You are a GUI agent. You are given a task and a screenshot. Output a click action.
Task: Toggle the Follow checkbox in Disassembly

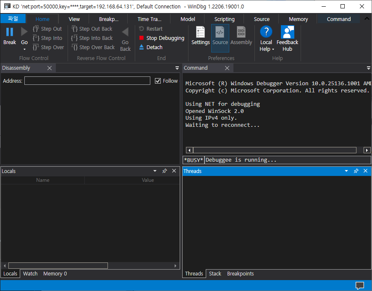click(159, 81)
